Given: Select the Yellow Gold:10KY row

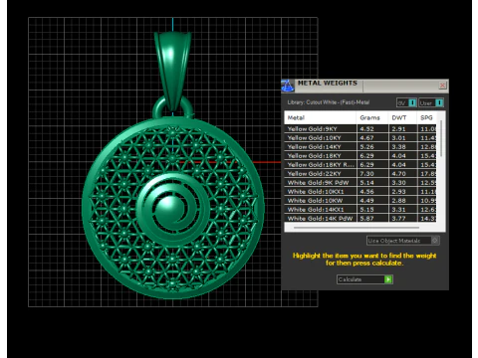Looking at the screenshot, I should tap(360, 138).
